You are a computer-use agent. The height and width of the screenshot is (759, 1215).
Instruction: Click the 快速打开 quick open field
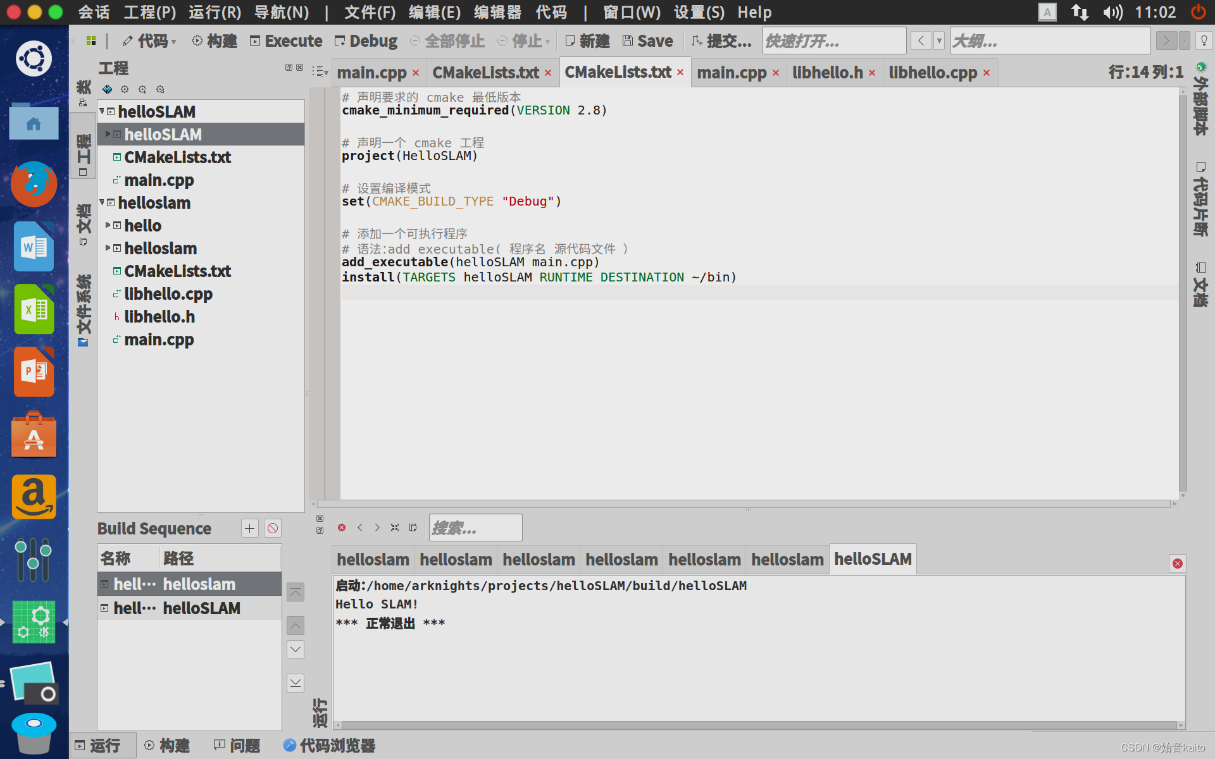point(833,41)
